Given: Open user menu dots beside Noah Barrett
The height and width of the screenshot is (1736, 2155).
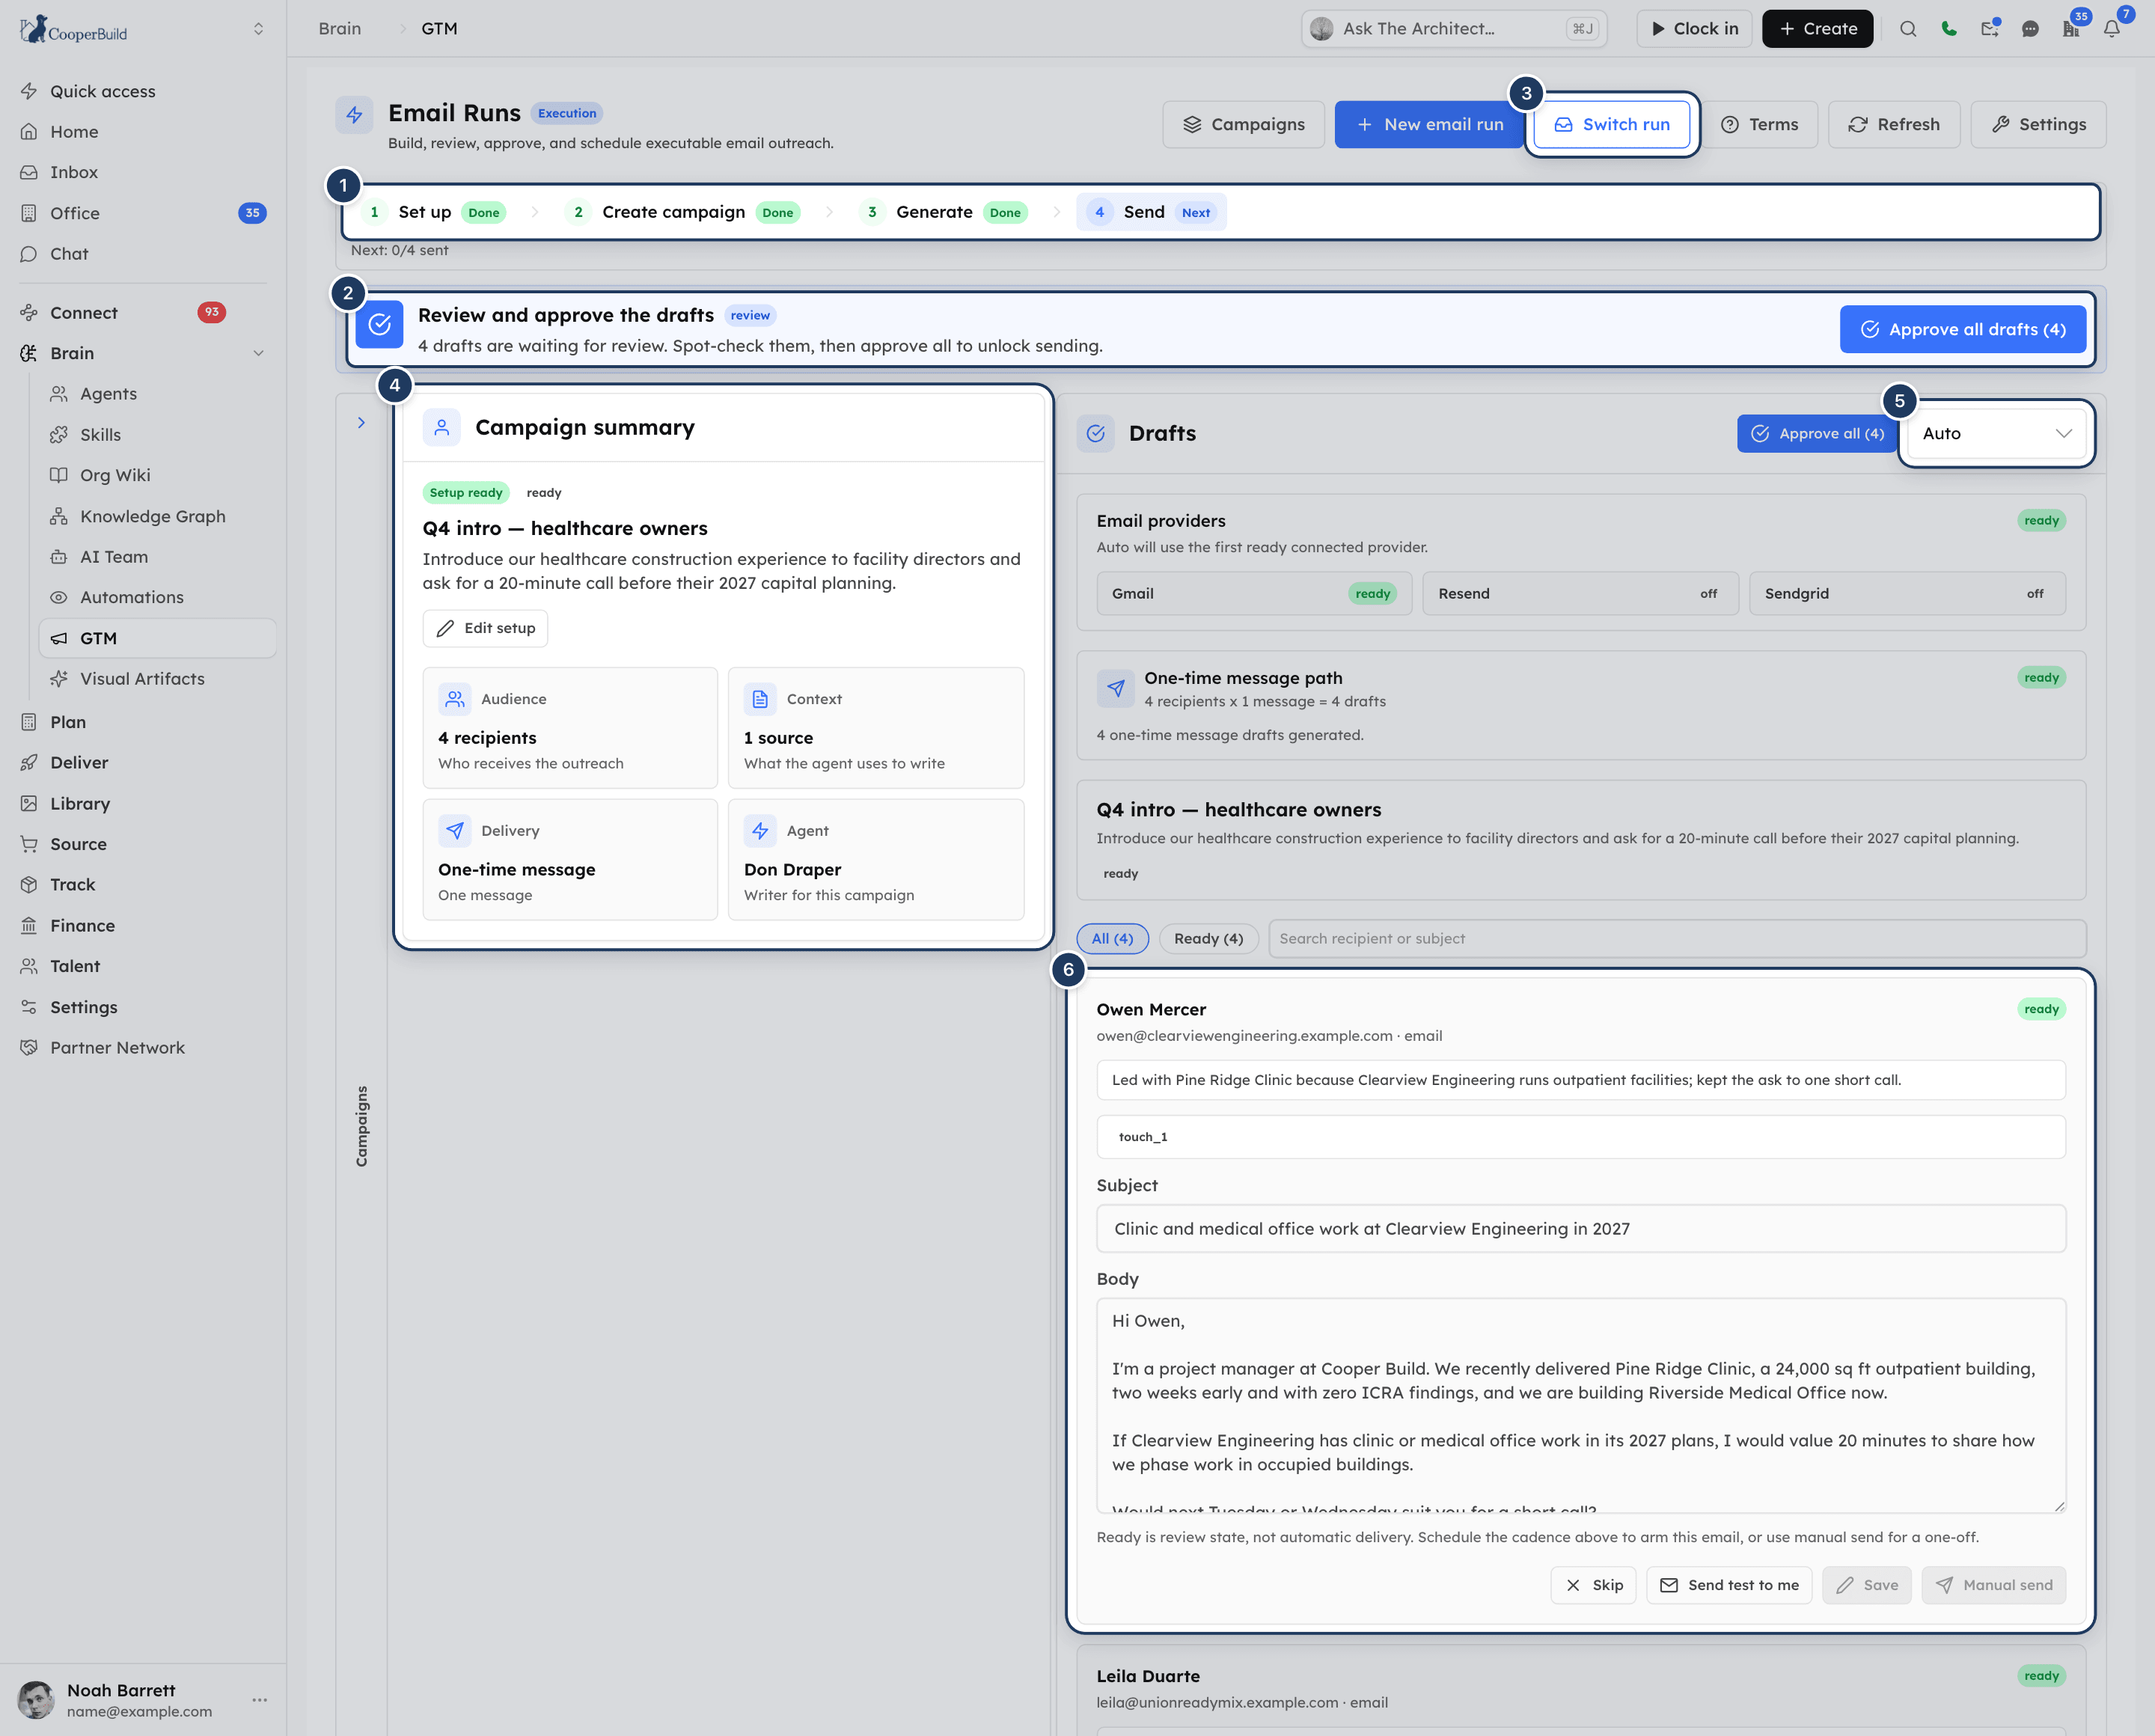Looking at the screenshot, I should click(260, 1699).
